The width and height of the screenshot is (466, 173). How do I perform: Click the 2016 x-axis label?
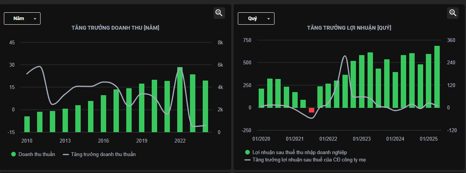(103, 141)
